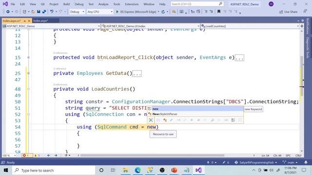Toggle the target-type filter in IntelliSense
Image resolution: width=312 pixels, height=175 pixels.
pyautogui.click(x=151, y=120)
